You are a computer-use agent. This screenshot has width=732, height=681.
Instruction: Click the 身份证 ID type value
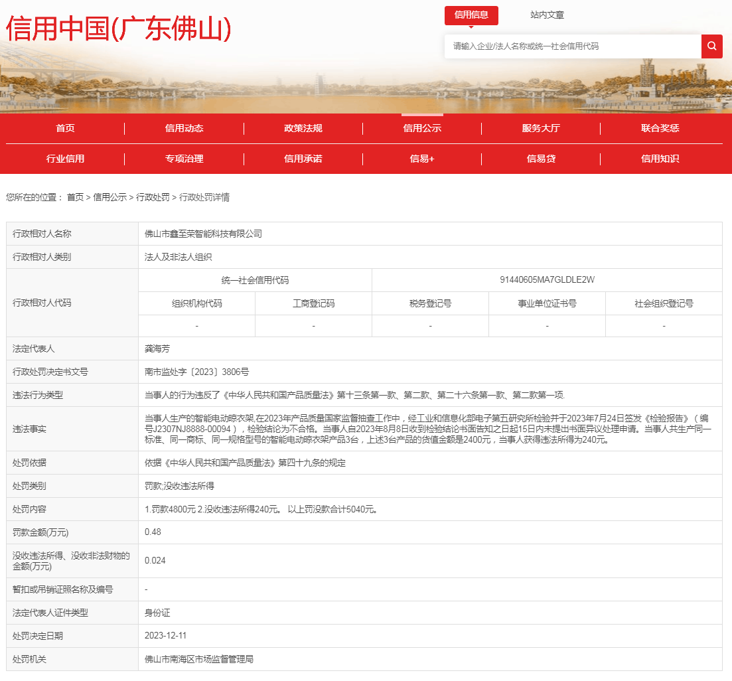(157, 613)
